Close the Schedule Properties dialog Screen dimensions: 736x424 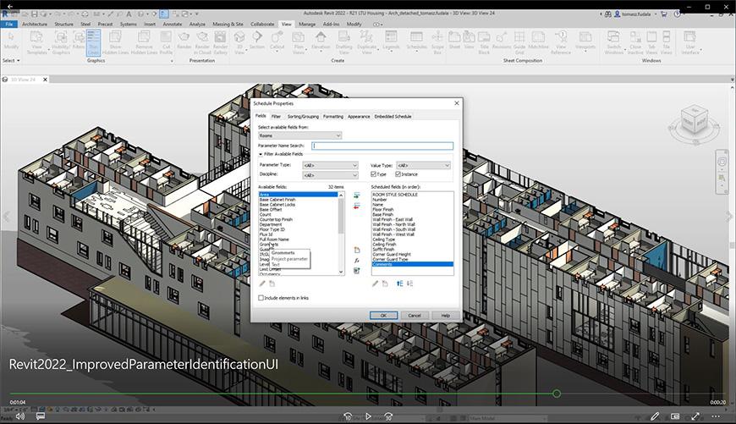coord(457,103)
